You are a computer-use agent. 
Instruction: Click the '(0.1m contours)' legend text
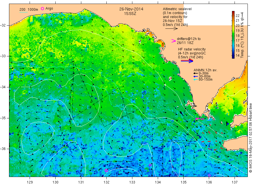[x=175, y=13]
